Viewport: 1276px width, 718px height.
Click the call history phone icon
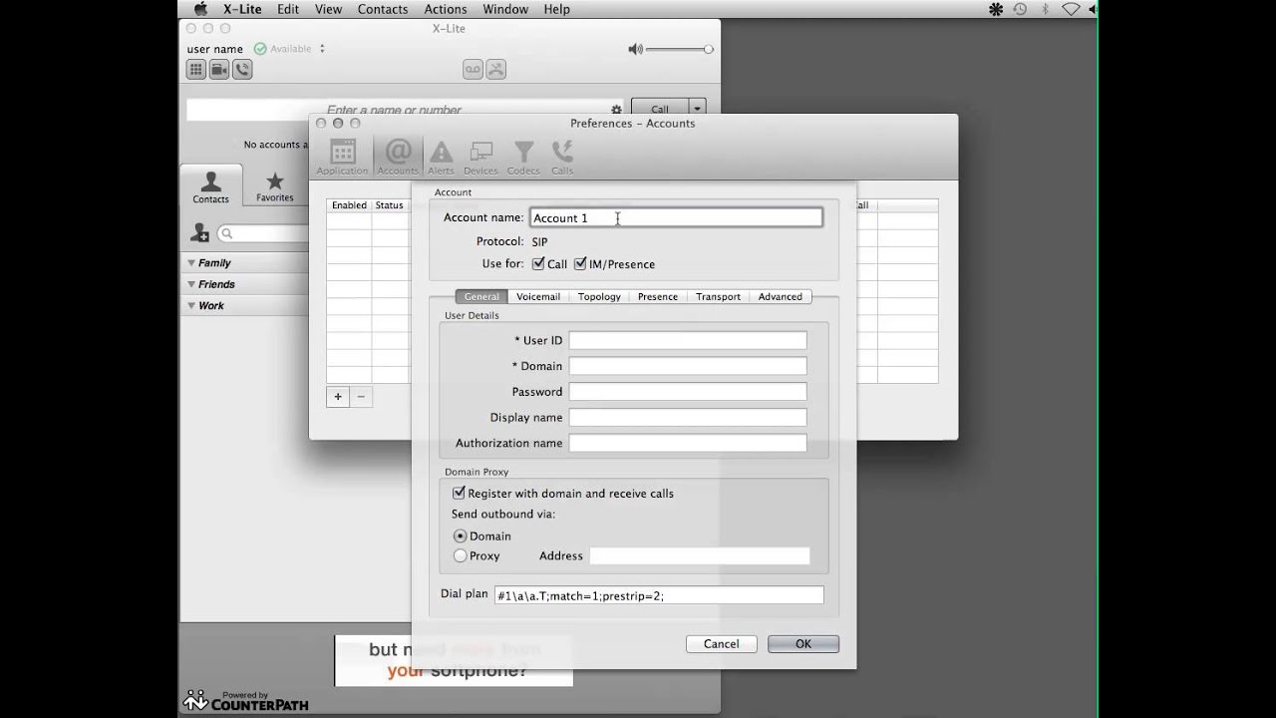pos(241,69)
